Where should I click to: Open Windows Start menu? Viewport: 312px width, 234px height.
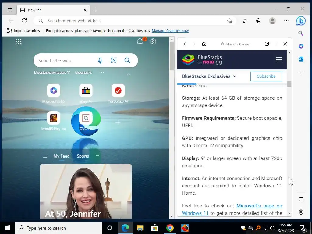point(7,228)
